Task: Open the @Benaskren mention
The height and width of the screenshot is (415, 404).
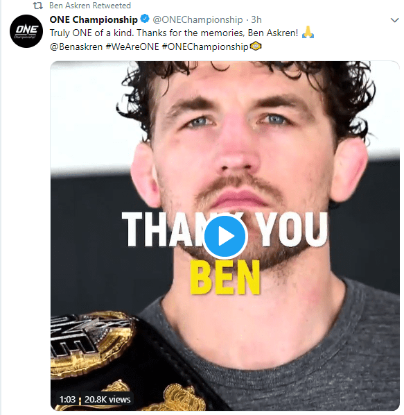Action: pos(76,47)
